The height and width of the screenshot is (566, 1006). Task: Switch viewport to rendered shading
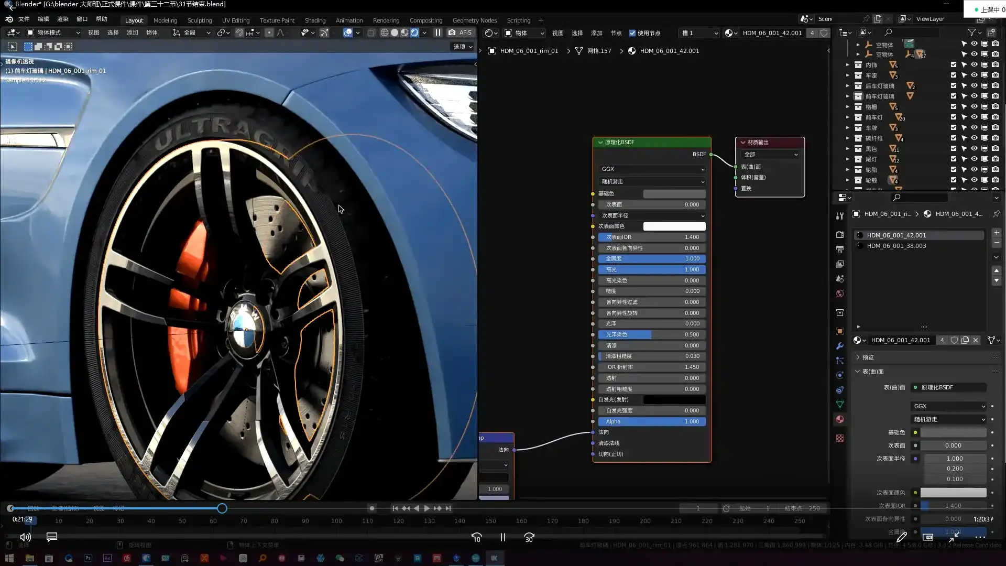click(x=414, y=32)
